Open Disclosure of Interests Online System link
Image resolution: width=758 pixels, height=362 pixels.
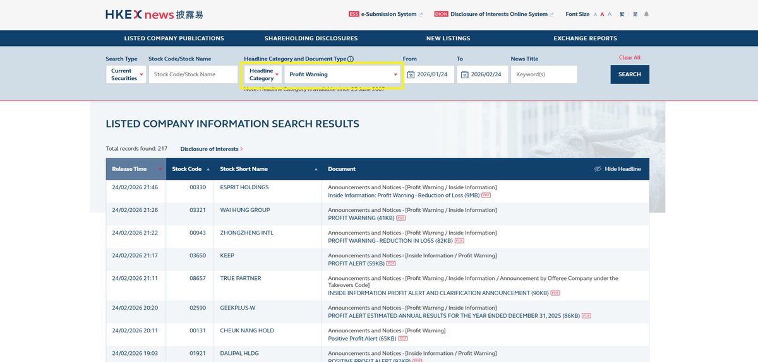493,14
